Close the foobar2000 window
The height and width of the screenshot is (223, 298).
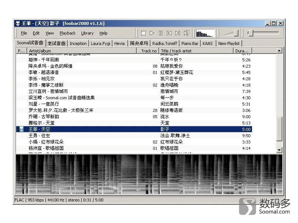coord(280,23)
